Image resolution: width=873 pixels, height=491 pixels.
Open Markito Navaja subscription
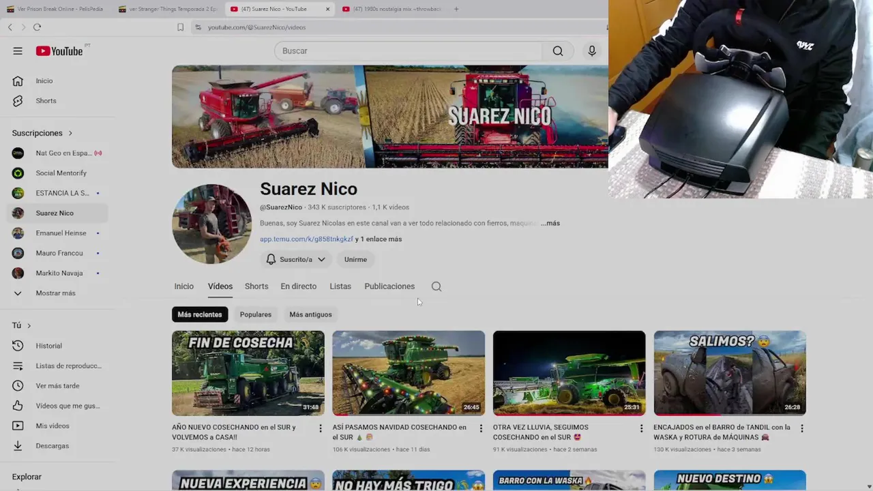tap(57, 273)
